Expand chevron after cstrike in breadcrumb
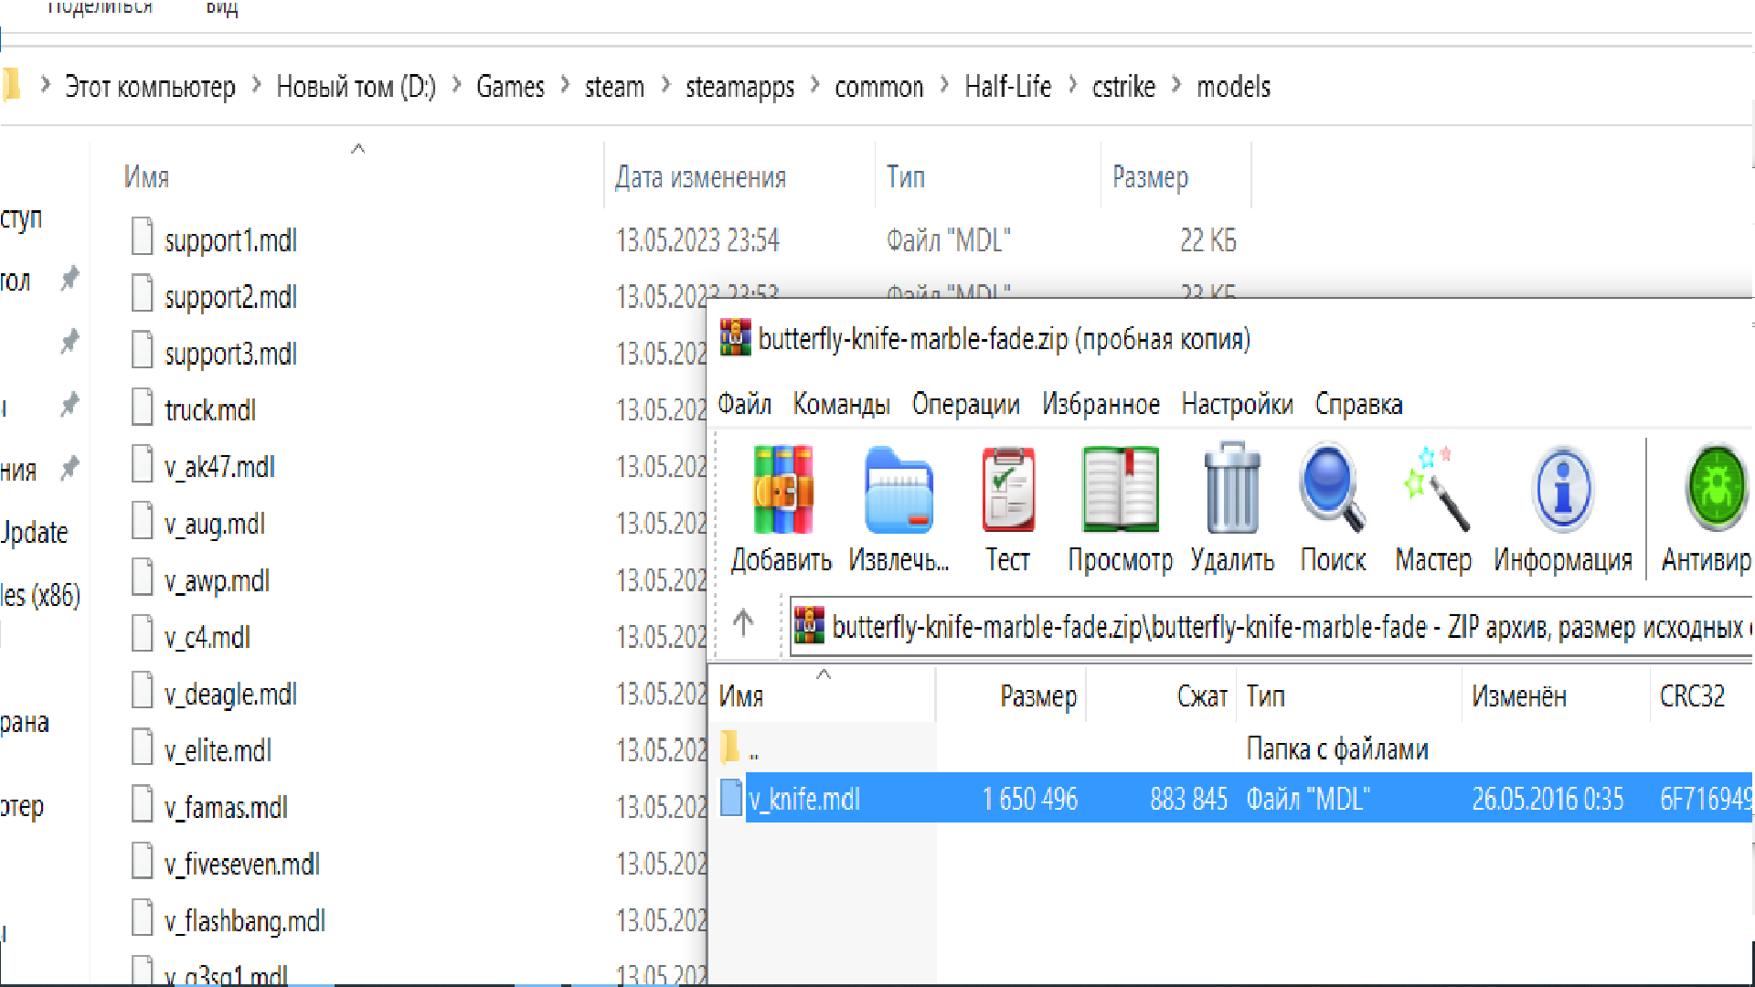Viewport: 1755px width, 987px height. click(1176, 86)
